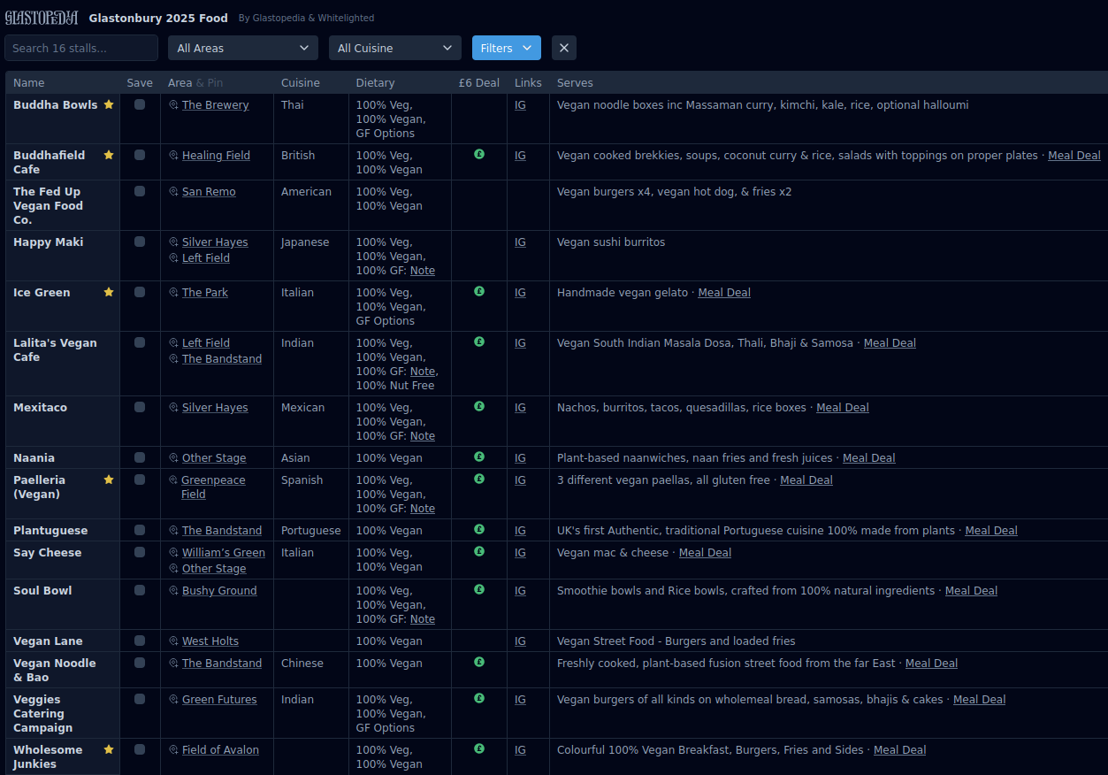Click the map pin icon beside San Remo
This screenshot has width=1108, height=775.
coord(173,192)
